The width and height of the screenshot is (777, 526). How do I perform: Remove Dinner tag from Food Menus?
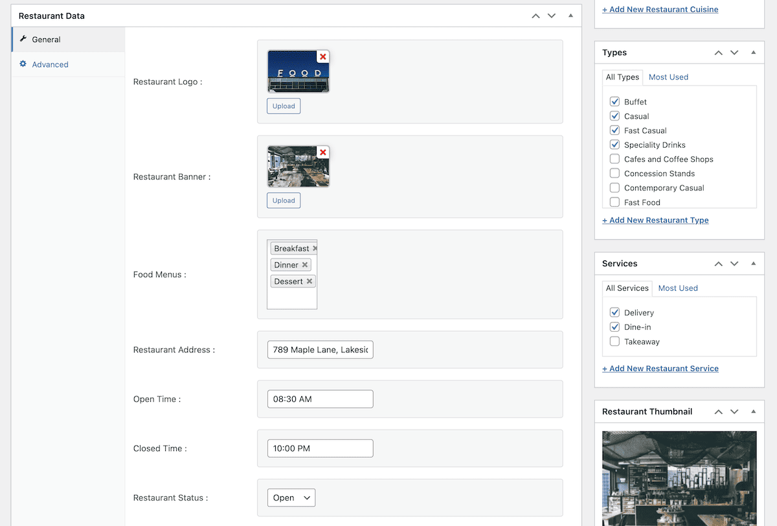(x=304, y=265)
